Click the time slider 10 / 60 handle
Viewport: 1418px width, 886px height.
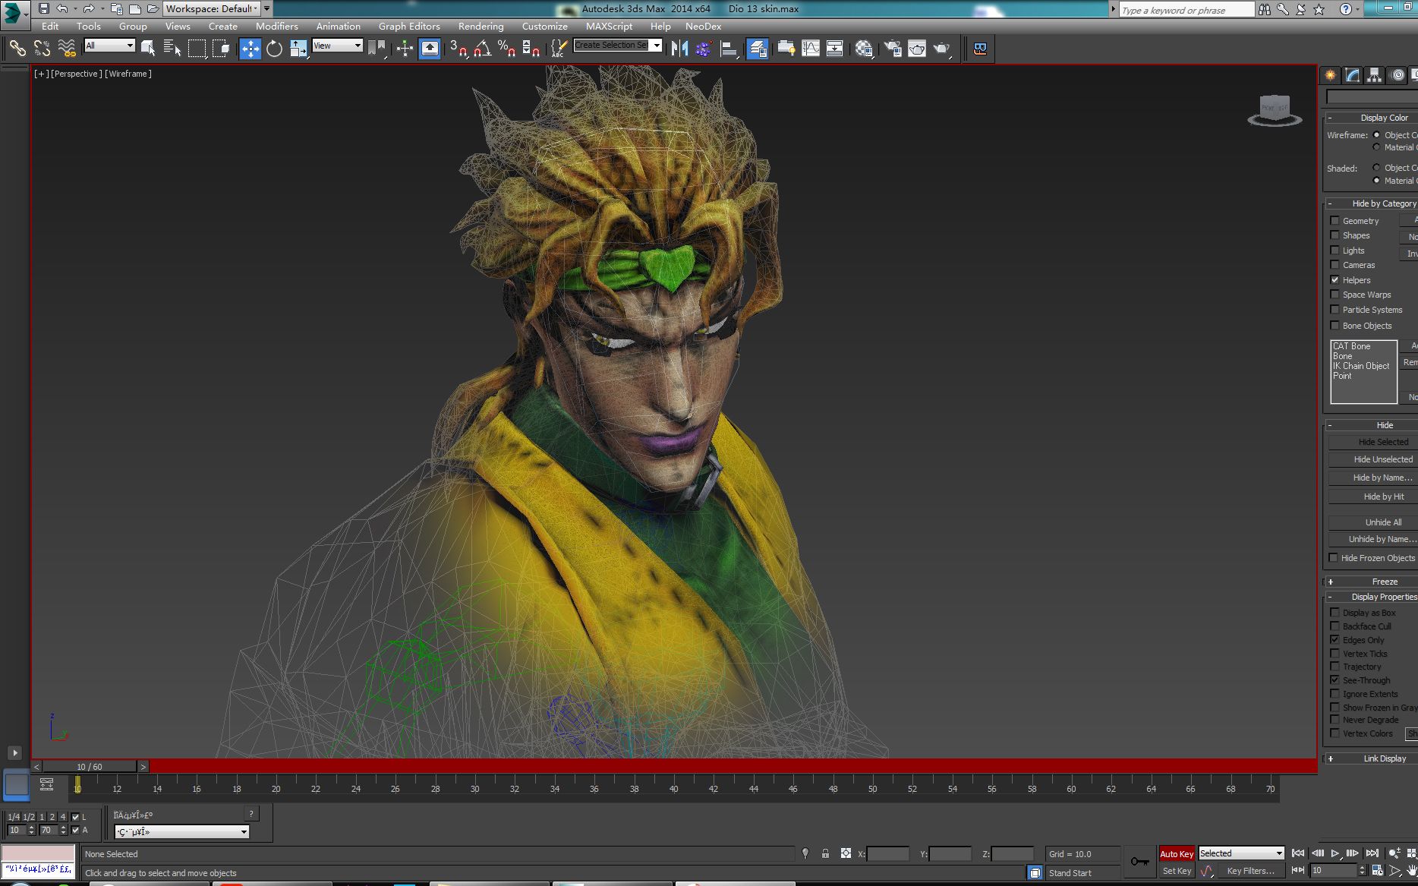point(90,767)
